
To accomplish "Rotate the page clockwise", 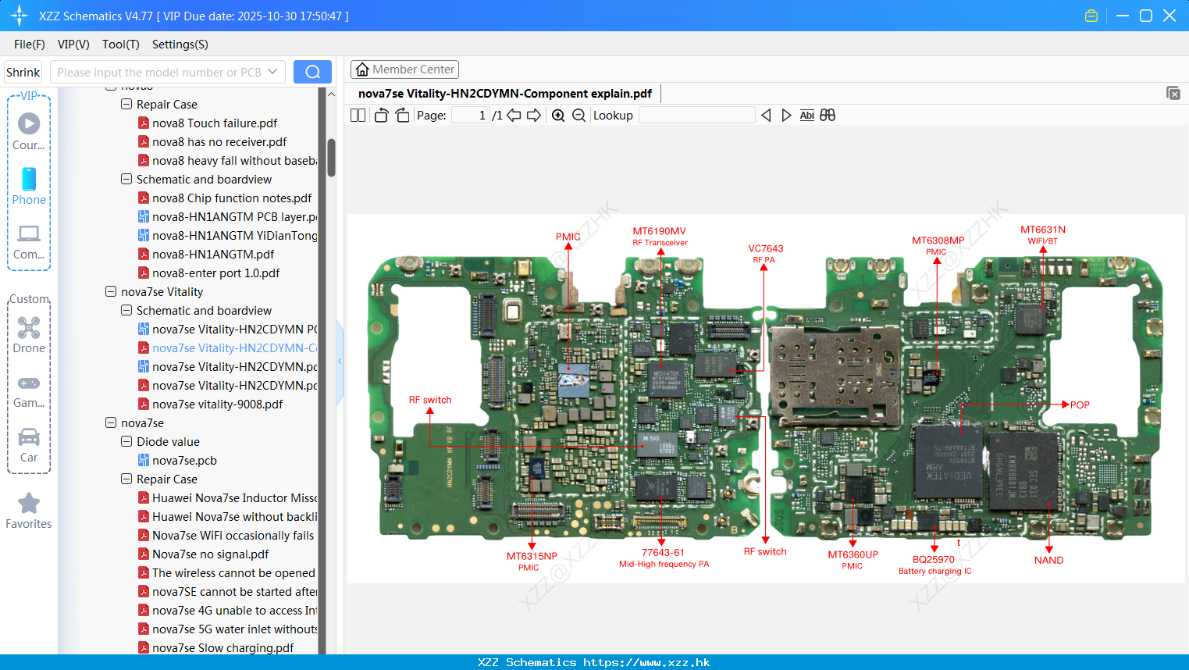I will pyautogui.click(x=402, y=115).
